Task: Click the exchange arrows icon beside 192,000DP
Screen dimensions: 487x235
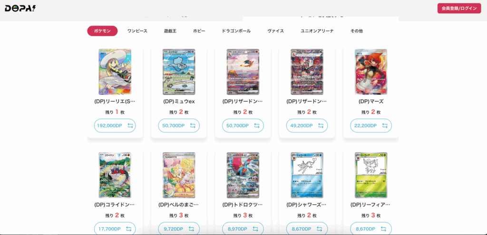Action: tap(130, 125)
